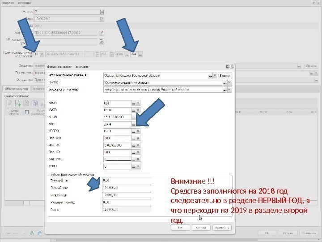The image size is (322, 242).
Task: Clear the Доп. ЭК field with its X
Action: [x=138, y=145]
